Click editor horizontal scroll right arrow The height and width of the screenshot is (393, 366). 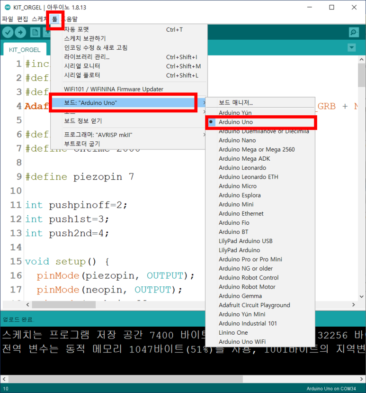coord(354,305)
